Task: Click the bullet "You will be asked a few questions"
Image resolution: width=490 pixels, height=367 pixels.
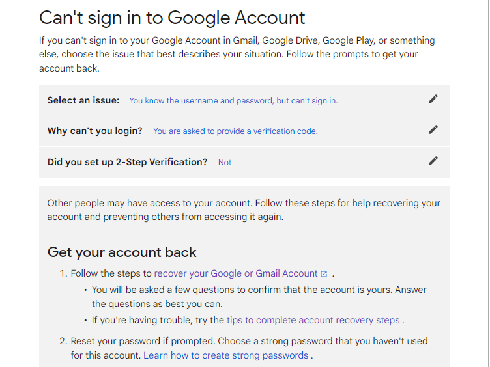Action: [x=259, y=297]
